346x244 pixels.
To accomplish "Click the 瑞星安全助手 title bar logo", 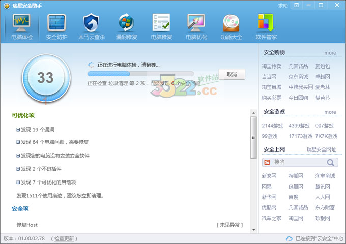I will pyautogui.click(x=7, y=6).
